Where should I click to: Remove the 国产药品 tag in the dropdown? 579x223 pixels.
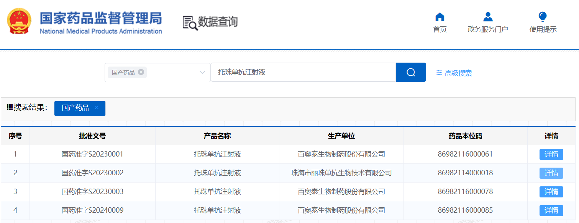[x=141, y=72]
